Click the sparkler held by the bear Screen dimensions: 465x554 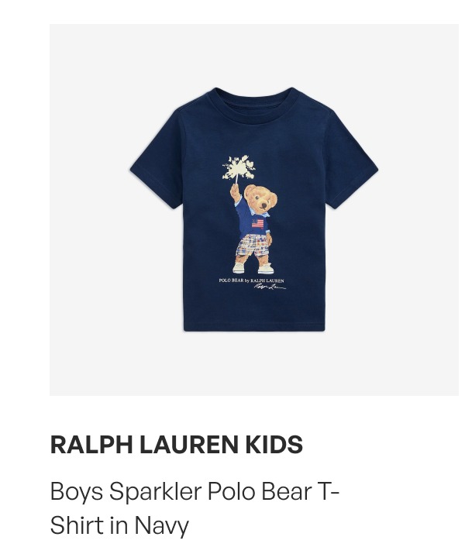tap(239, 169)
